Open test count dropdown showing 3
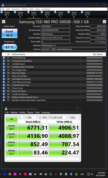 click(x=21, y=117)
